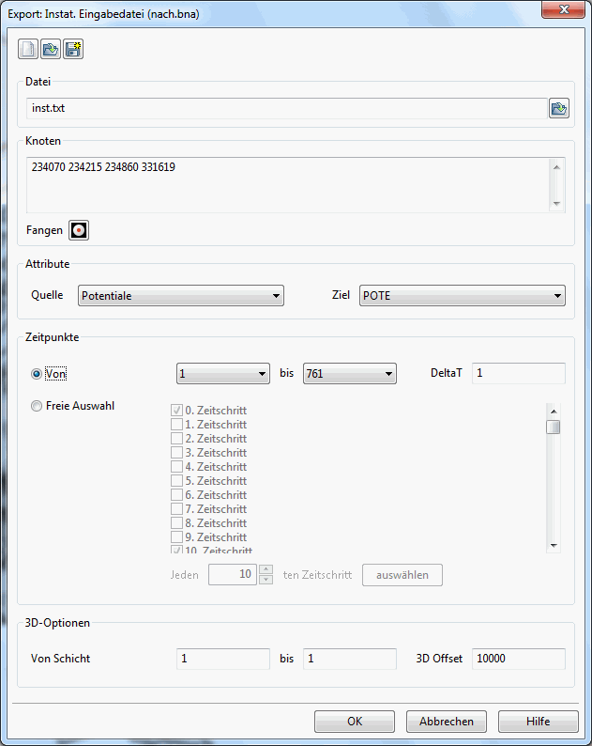
Task: Click the DeltaT input field
Action: click(518, 374)
